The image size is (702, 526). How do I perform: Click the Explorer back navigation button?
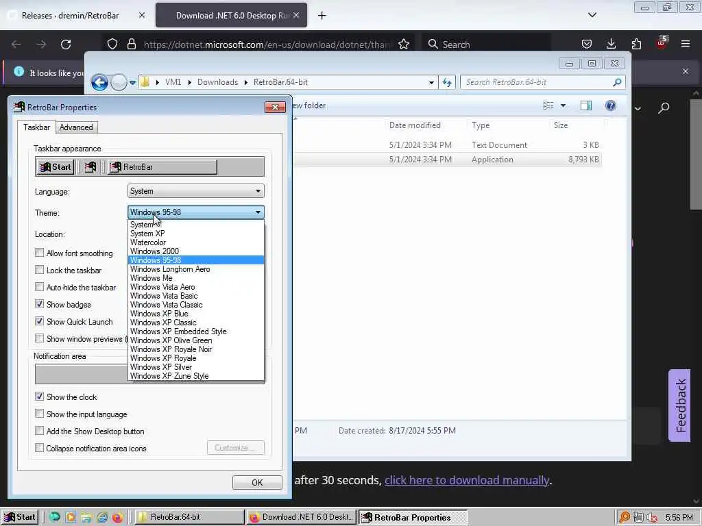point(99,82)
